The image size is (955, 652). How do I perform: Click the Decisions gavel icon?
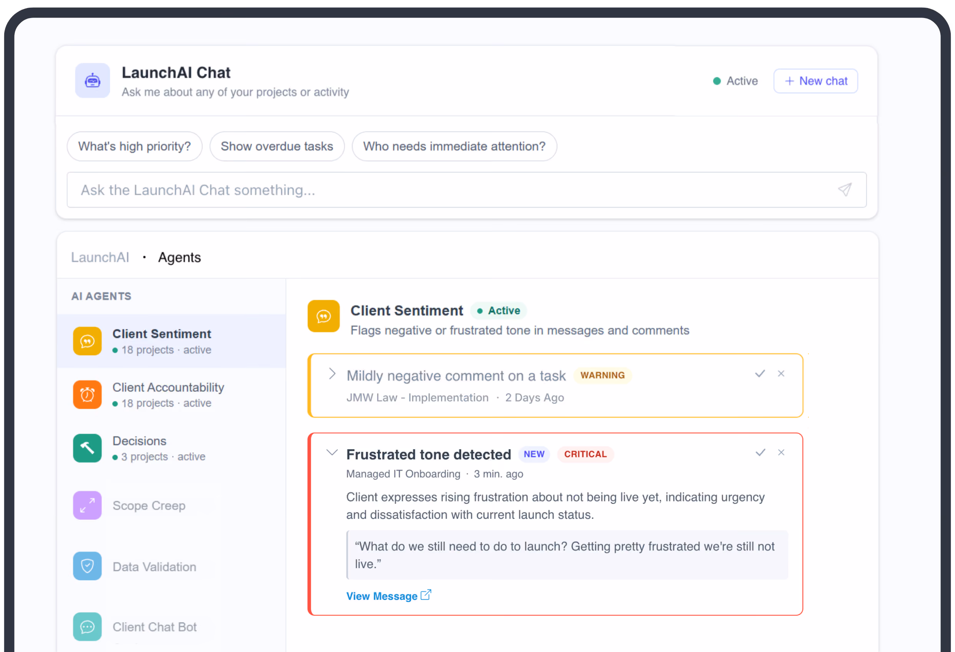pyautogui.click(x=87, y=448)
